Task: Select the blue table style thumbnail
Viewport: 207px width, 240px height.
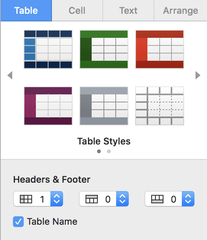Action: click(48, 49)
